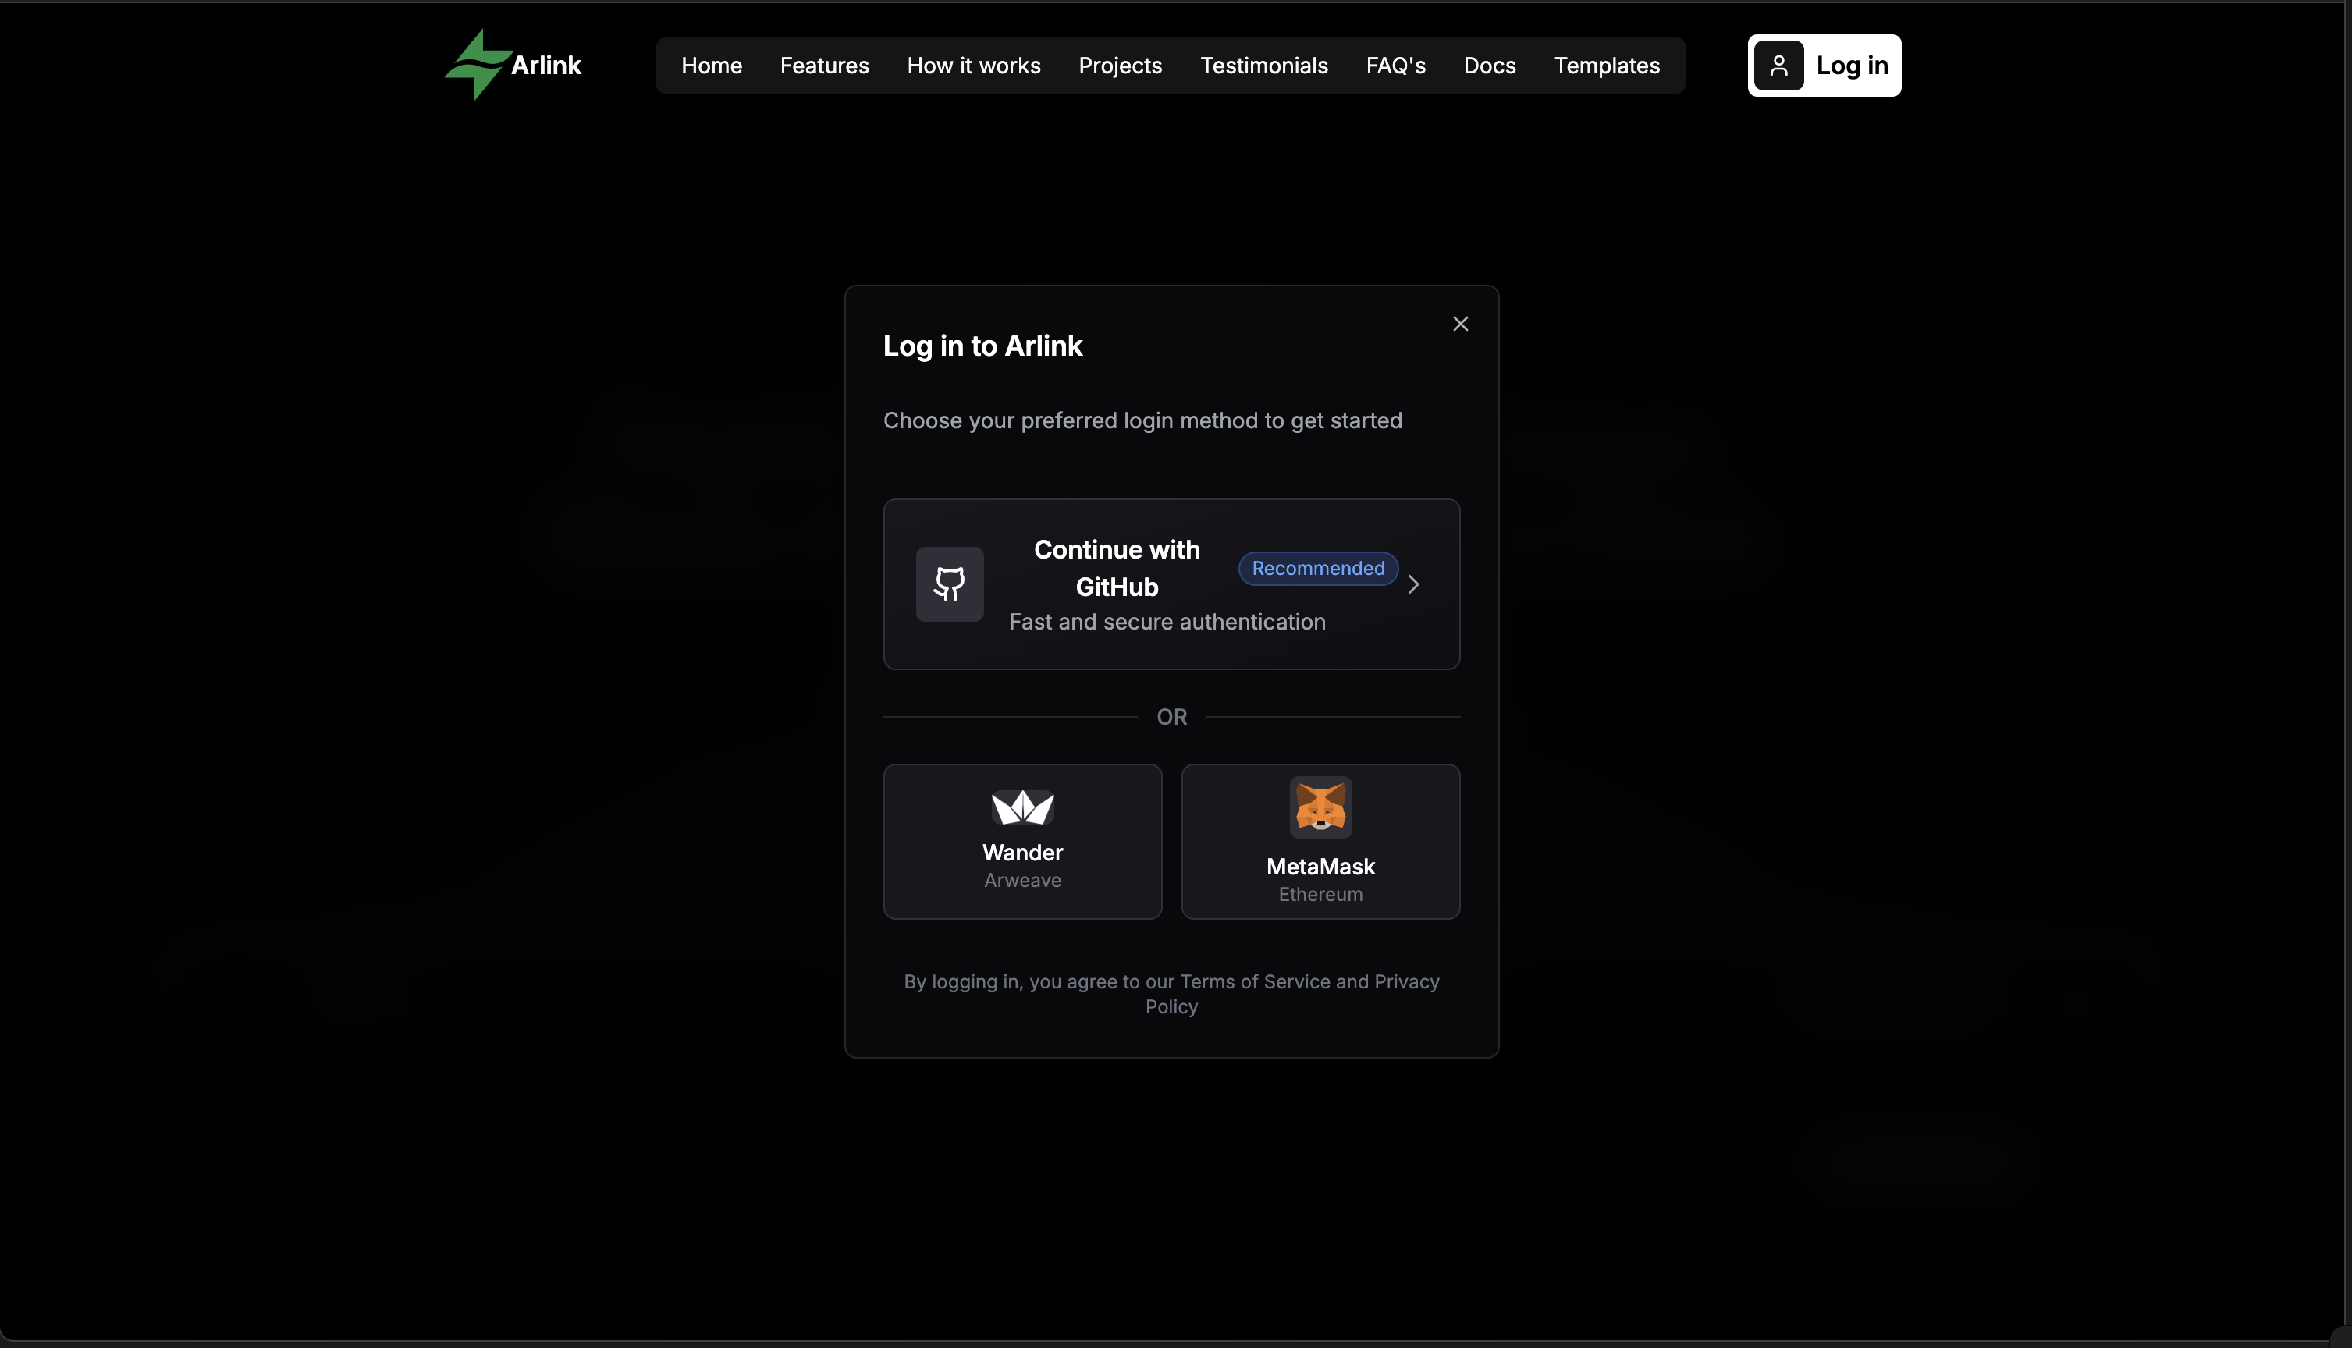Close the login dialog with the X
This screenshot has height=1348, width=2352.
(x=1459, y=323)
